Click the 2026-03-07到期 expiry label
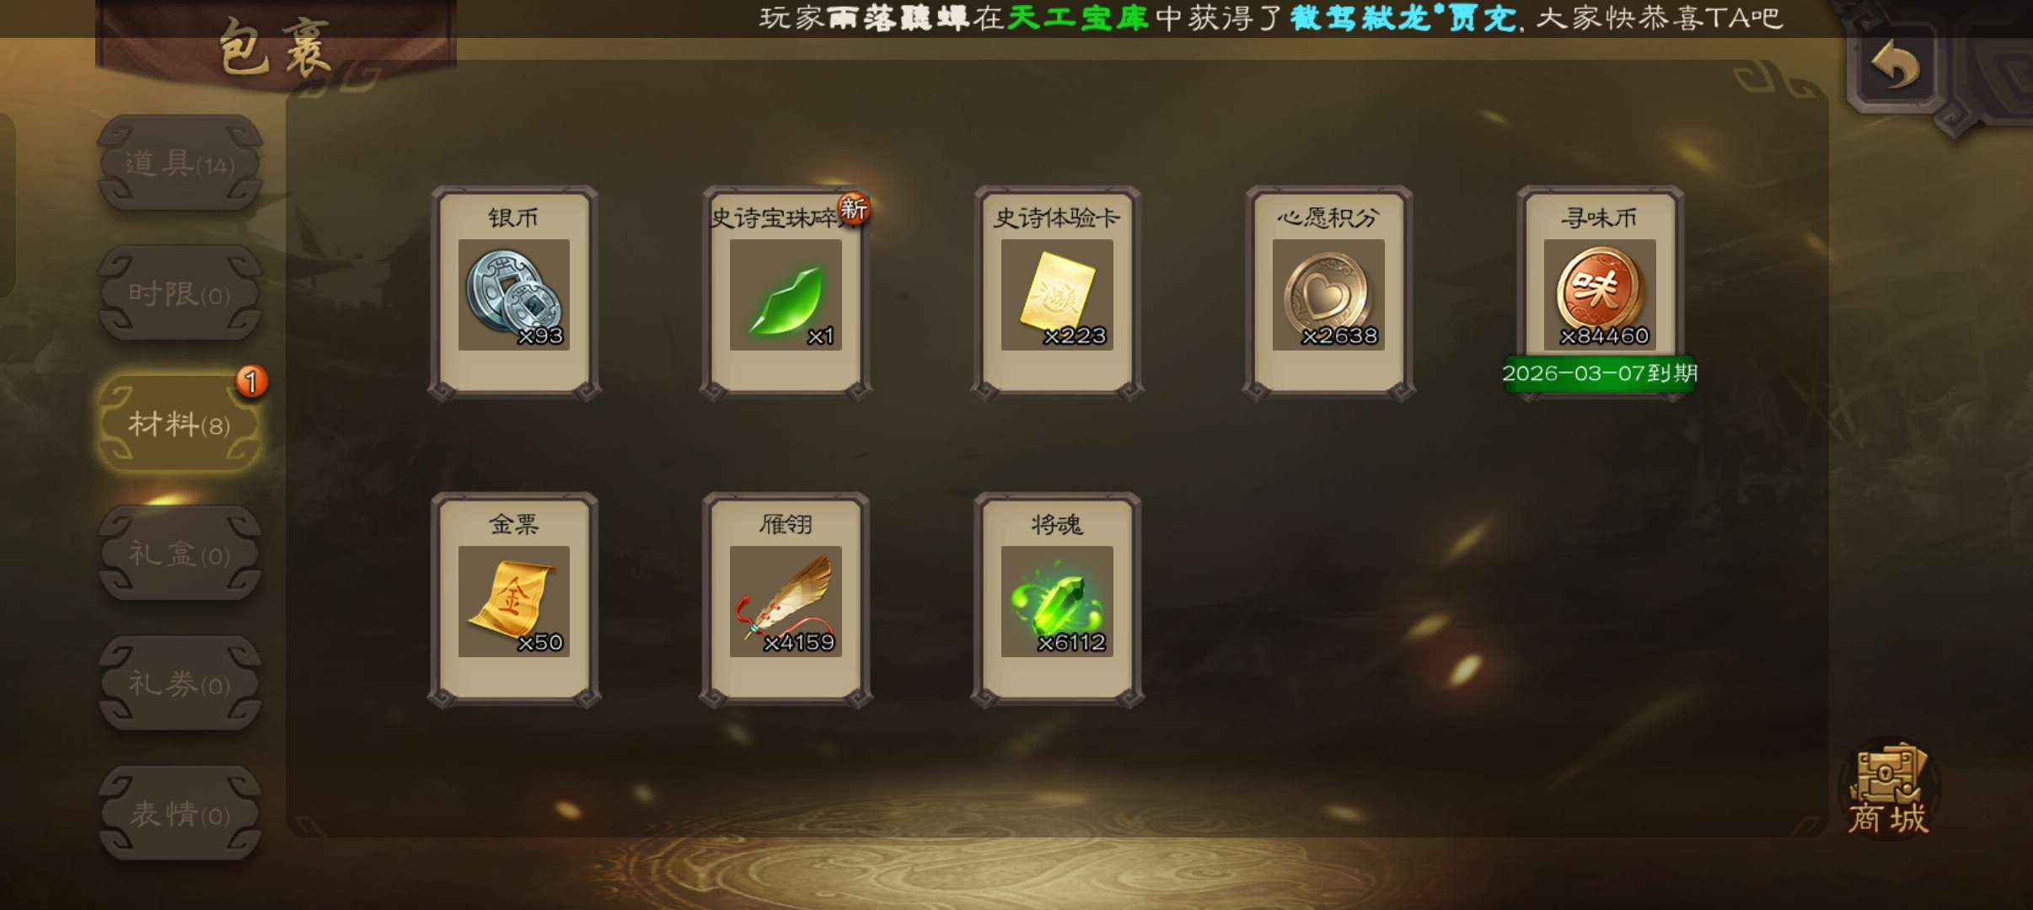 [x=1600, y=373]
